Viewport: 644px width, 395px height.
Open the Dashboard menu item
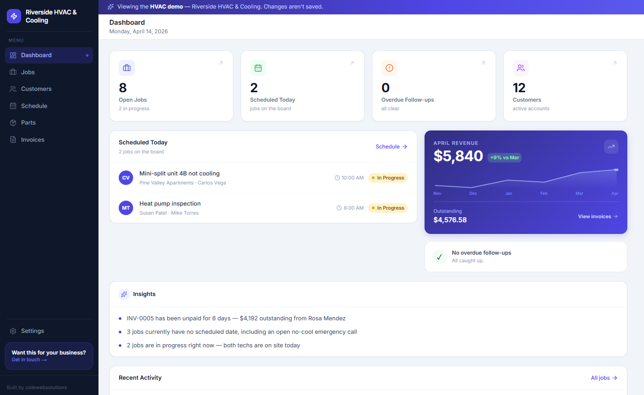pyautogui.click(x=49, y=55)
